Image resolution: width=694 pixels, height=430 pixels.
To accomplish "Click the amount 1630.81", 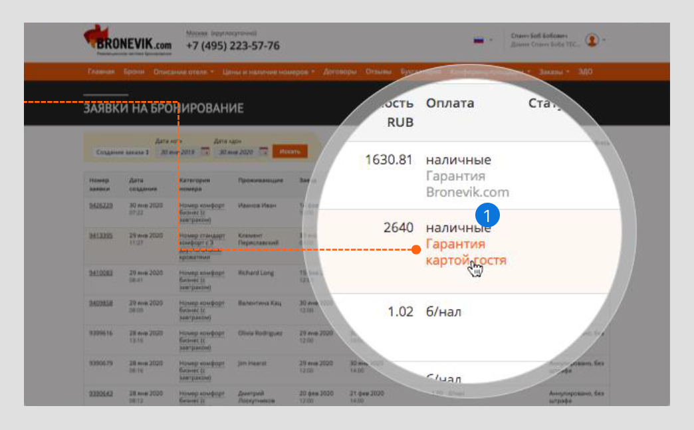I will click(389, 160).
